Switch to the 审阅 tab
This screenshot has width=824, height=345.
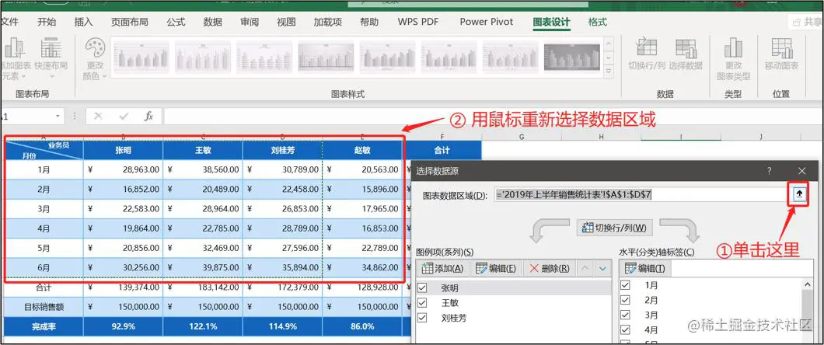pyautogui.click(x=250, y=22)
